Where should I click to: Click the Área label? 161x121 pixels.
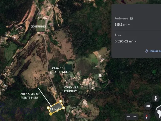tap(118, 35)
